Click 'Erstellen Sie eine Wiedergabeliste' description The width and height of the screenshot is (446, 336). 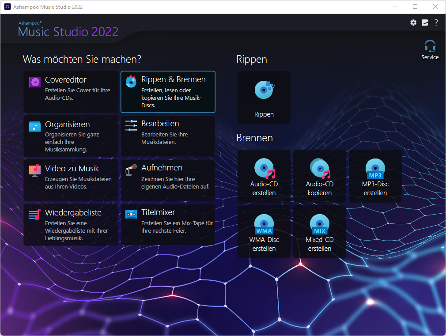(x=76, y=231)
